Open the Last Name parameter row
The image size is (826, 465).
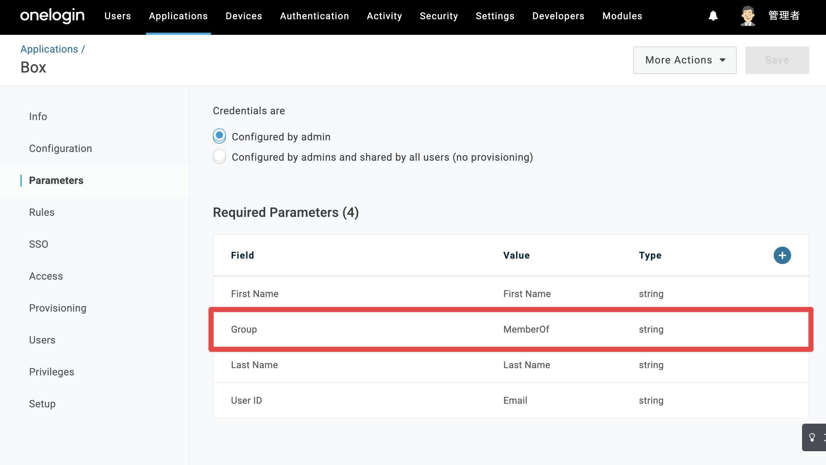point(511,365)
